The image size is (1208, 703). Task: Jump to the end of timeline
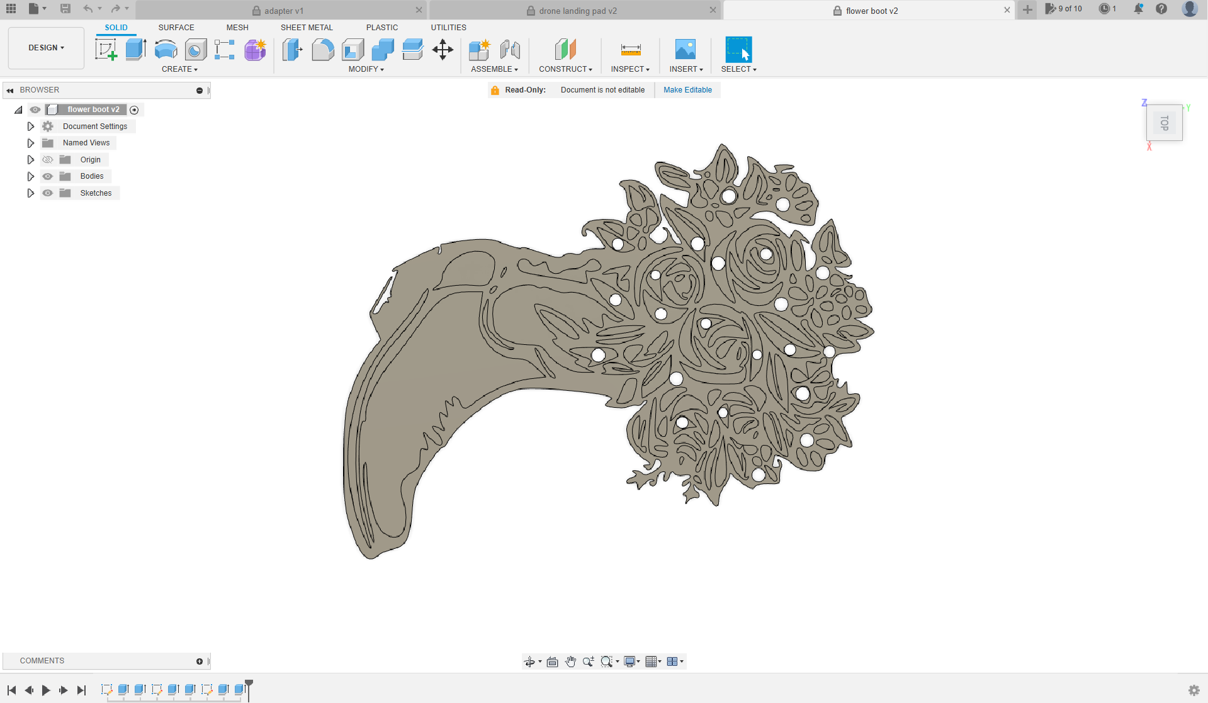81,690
